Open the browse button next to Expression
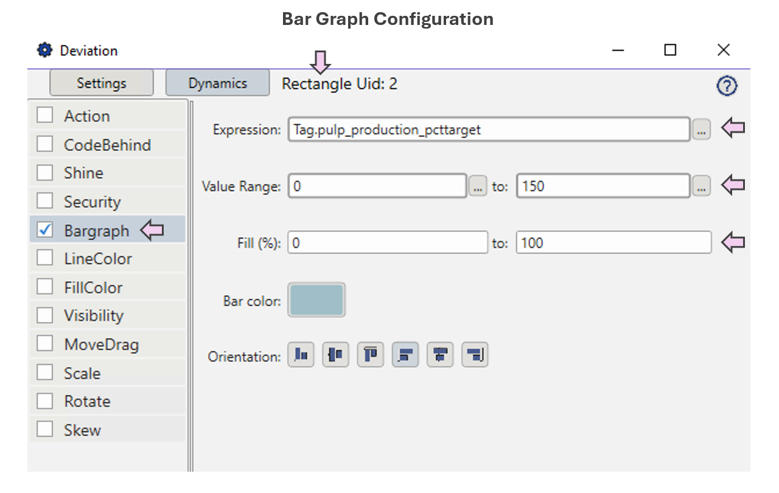Image resolution: width=779 pixels, height=493 pixels. tap(701, 130)
